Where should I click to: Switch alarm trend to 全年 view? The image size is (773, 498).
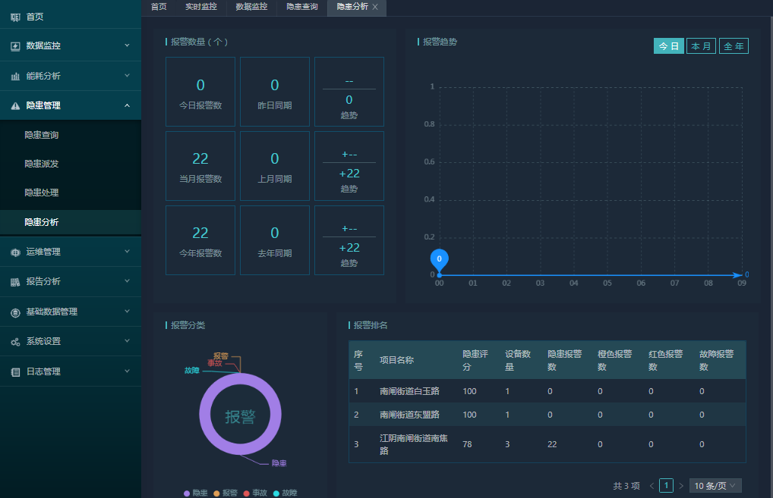coord(734,46)
